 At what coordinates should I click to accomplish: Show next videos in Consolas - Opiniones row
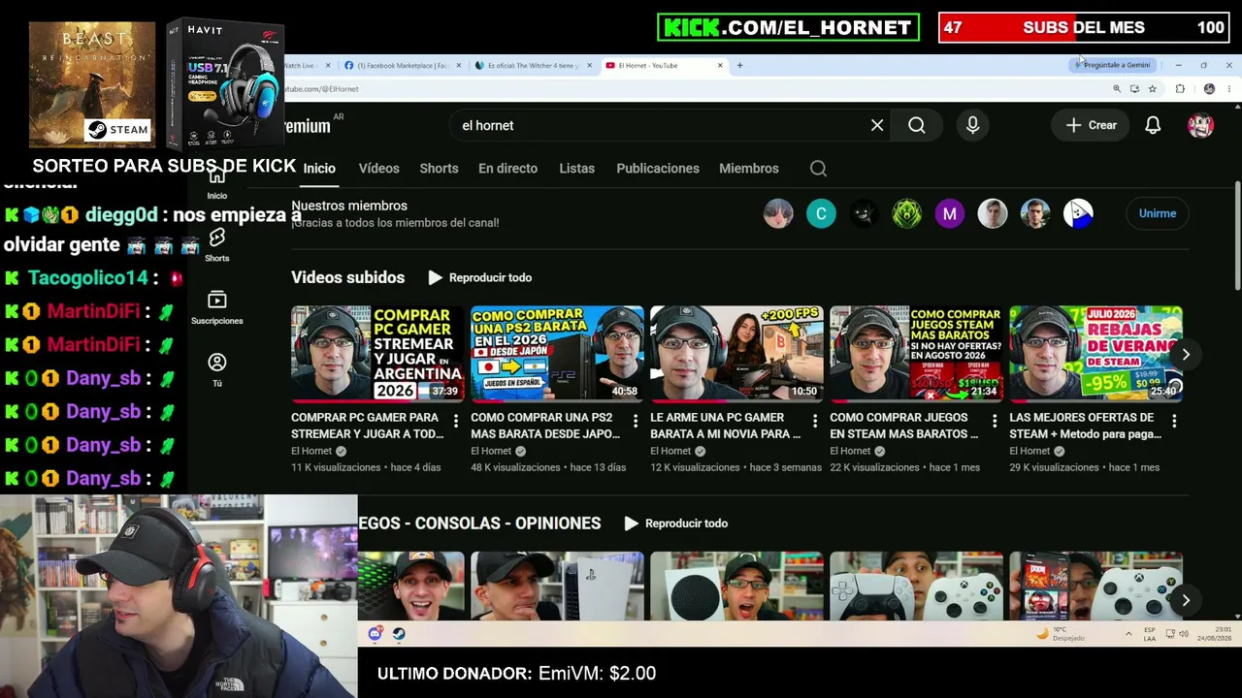point(1186,601)
